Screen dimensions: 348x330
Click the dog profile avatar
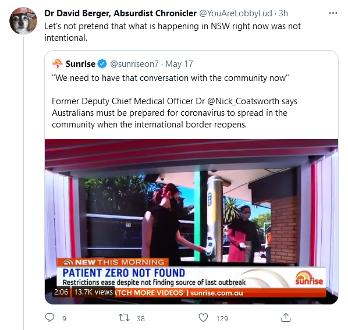(x=23, y=21)
